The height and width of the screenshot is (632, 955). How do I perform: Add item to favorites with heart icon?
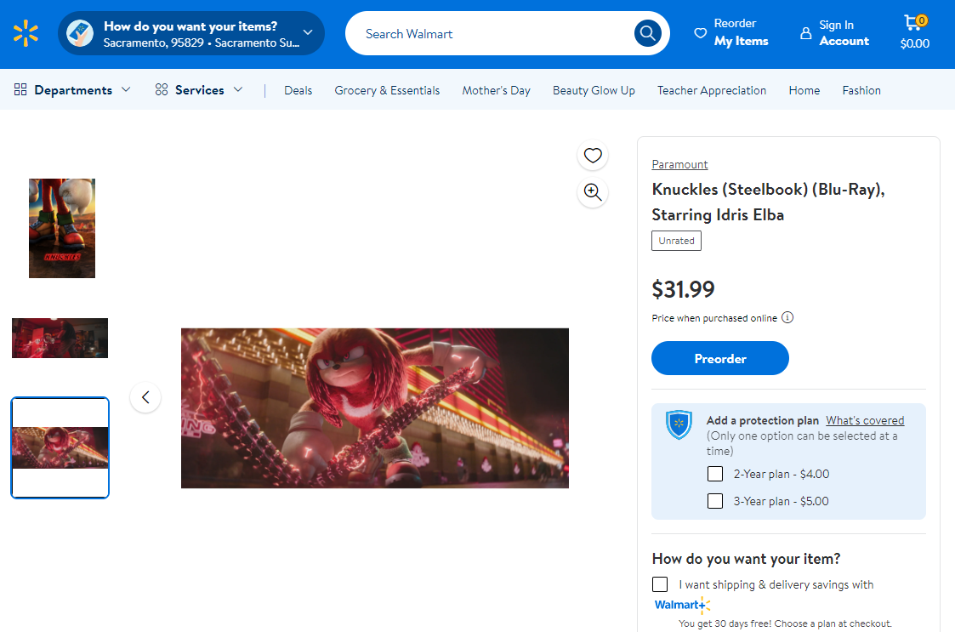coord(593,155)
